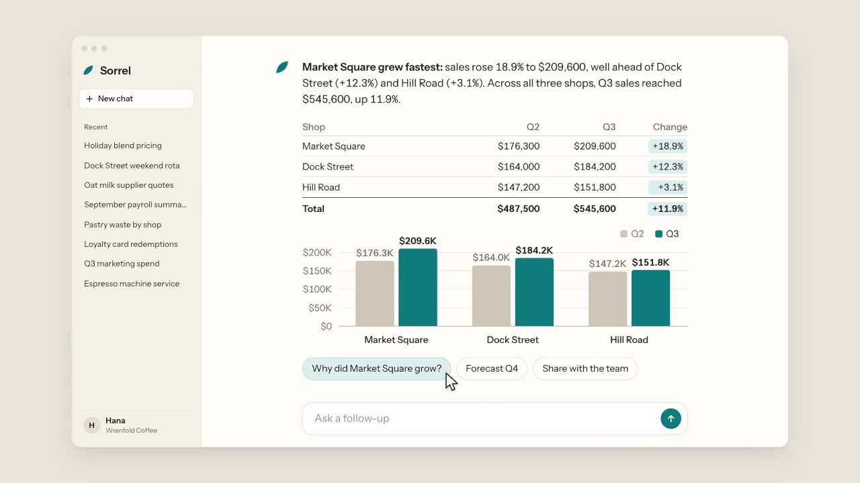The height and width of the screenshot is (483, 860).
Task: Click the Change column header
Action: pos(670,127)
